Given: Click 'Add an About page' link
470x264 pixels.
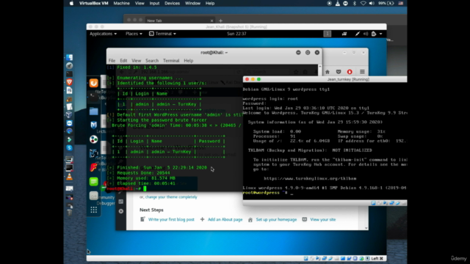Looking at the screenshot, I should pos(225,219).
